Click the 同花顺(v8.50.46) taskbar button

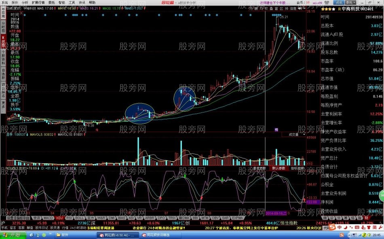[x=118, y=235]
